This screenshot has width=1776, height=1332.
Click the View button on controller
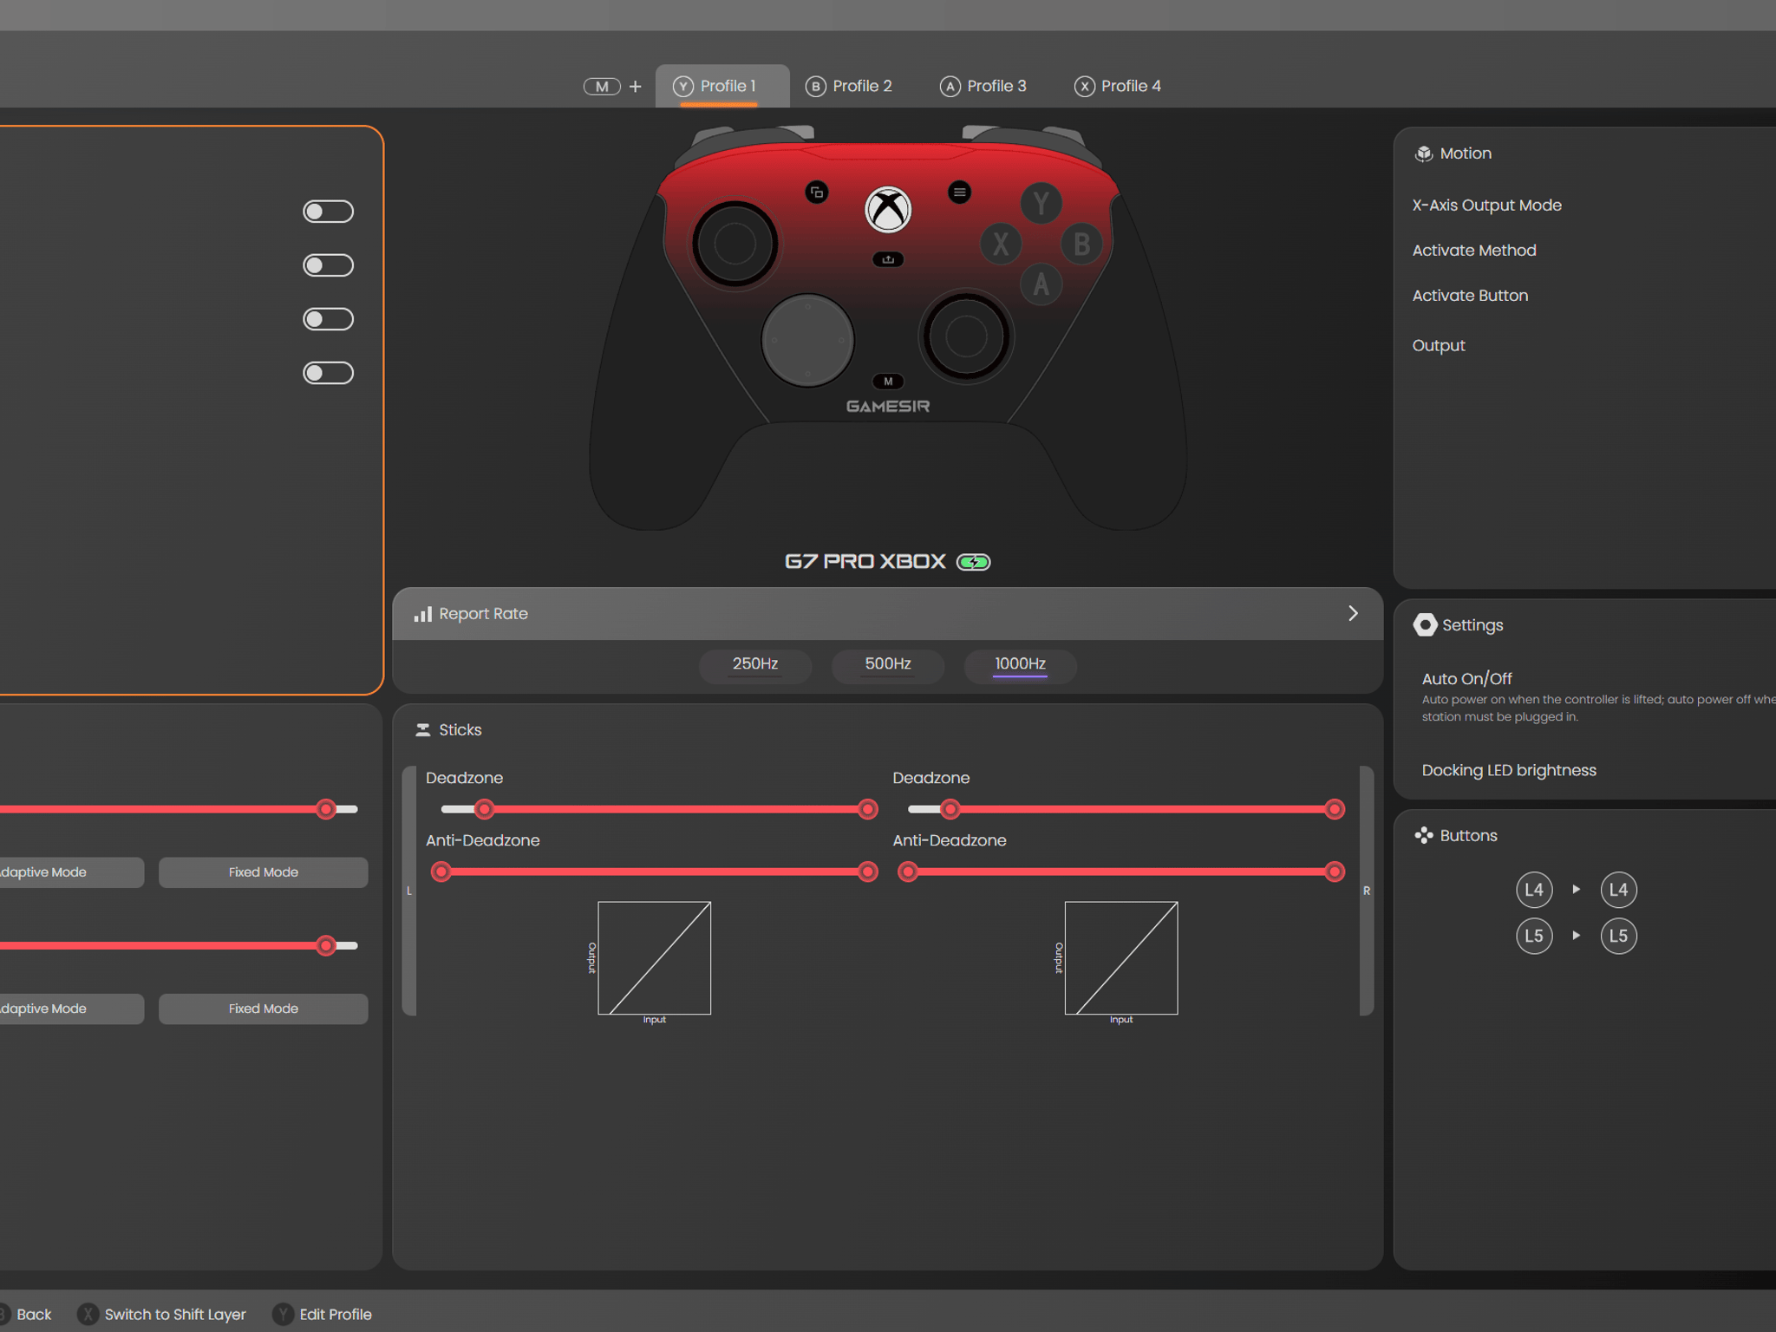tap(816, 193)
